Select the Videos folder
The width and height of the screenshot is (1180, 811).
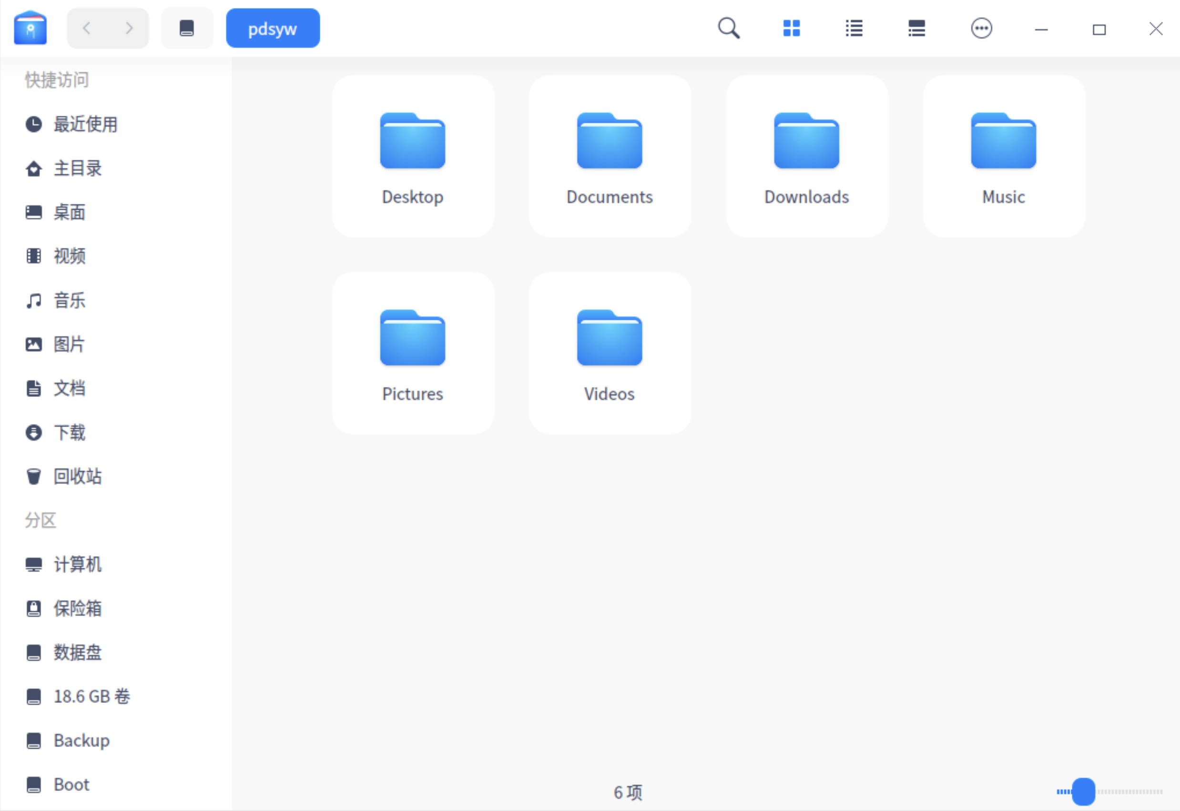pos(610,353)
